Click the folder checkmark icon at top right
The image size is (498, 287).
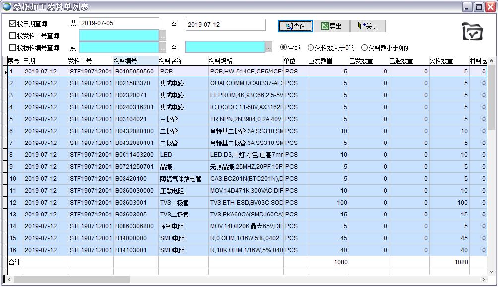tap(472, 31)
